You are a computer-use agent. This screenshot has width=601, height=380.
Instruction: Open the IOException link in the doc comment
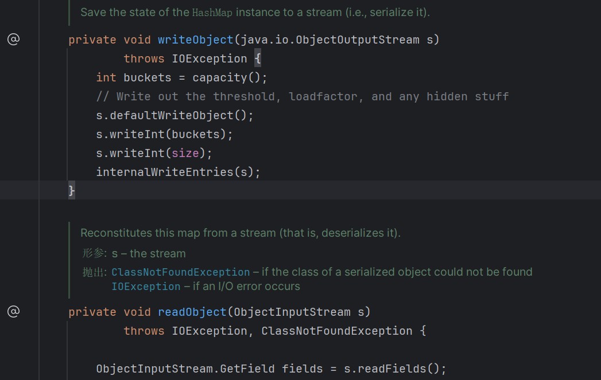[x=146, y=286]
